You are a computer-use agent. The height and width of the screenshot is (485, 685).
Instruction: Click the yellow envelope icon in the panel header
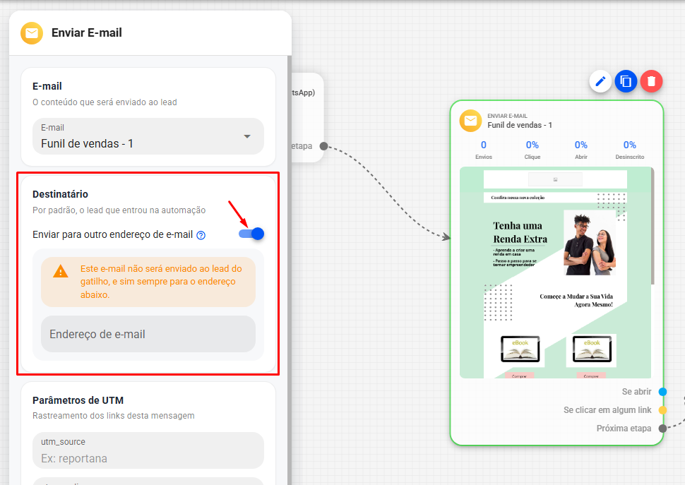32,33
